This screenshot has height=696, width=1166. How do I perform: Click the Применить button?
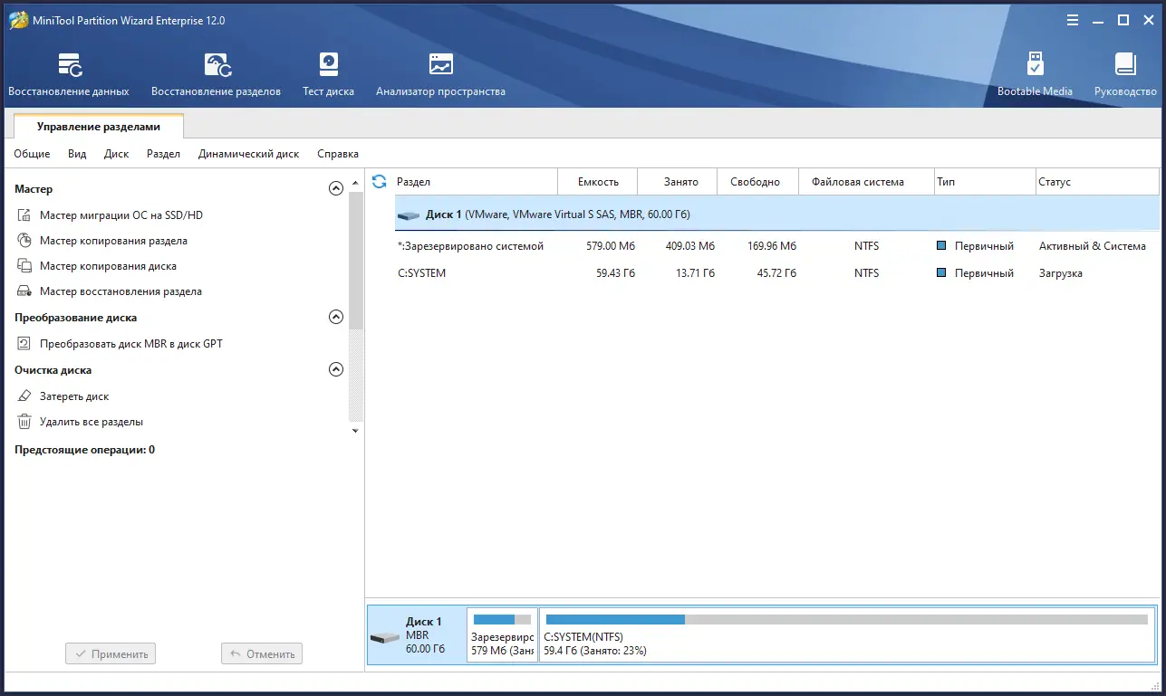(x=110, y=653)
